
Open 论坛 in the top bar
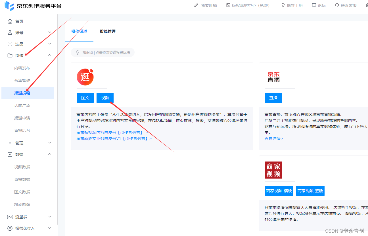click(322, 5)
